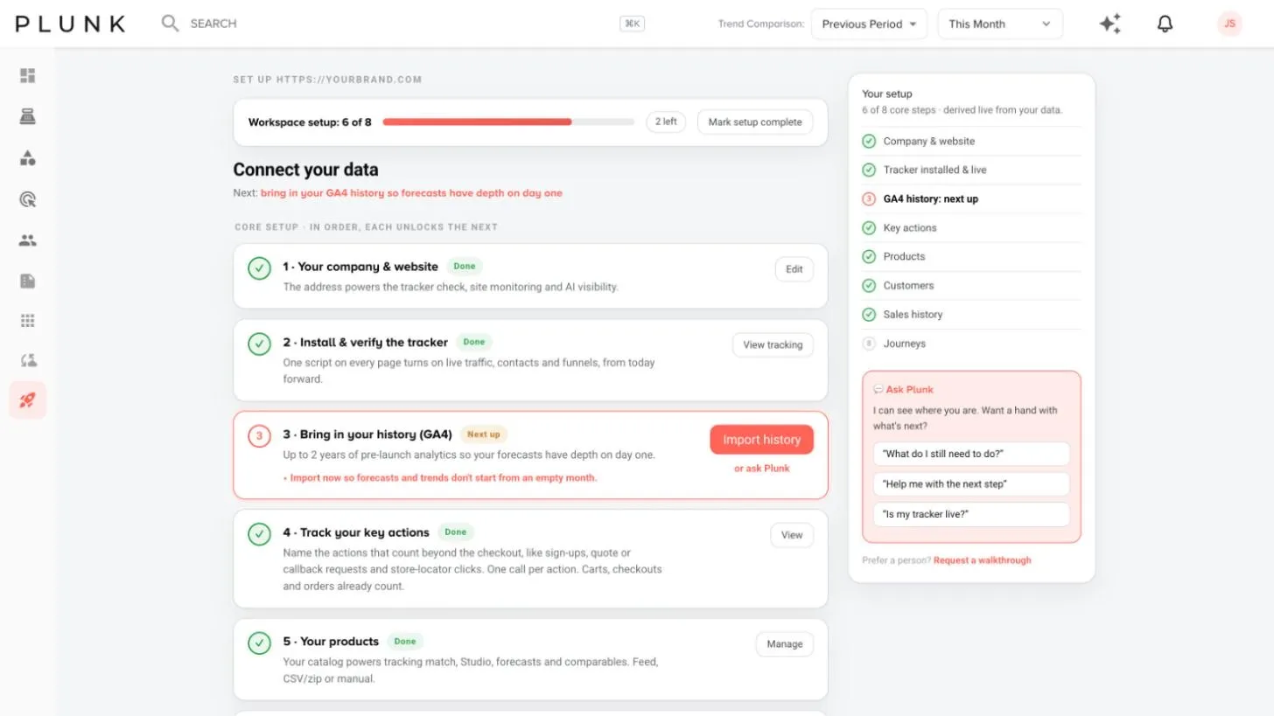Open the JS user avatar

tap(1229, 24)
